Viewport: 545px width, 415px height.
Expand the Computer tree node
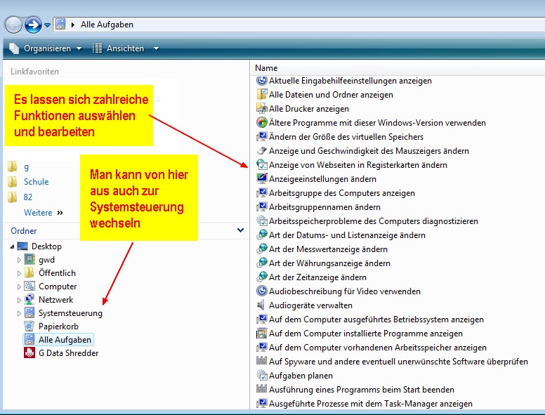[x=19, y=286]
